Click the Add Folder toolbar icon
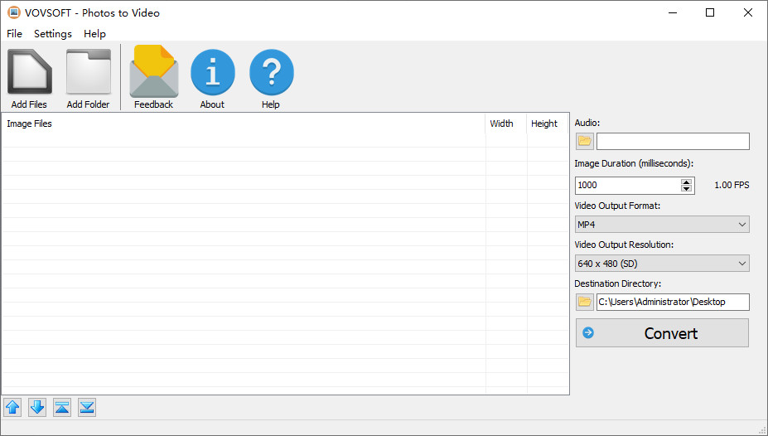 [88, 71]
